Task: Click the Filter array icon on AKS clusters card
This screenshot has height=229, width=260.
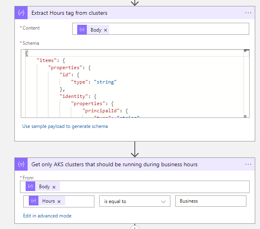Action: coord(21,164)
